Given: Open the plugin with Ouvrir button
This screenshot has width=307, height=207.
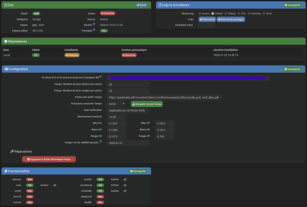Looking at the screenshot, I should (x=141, y=5).
